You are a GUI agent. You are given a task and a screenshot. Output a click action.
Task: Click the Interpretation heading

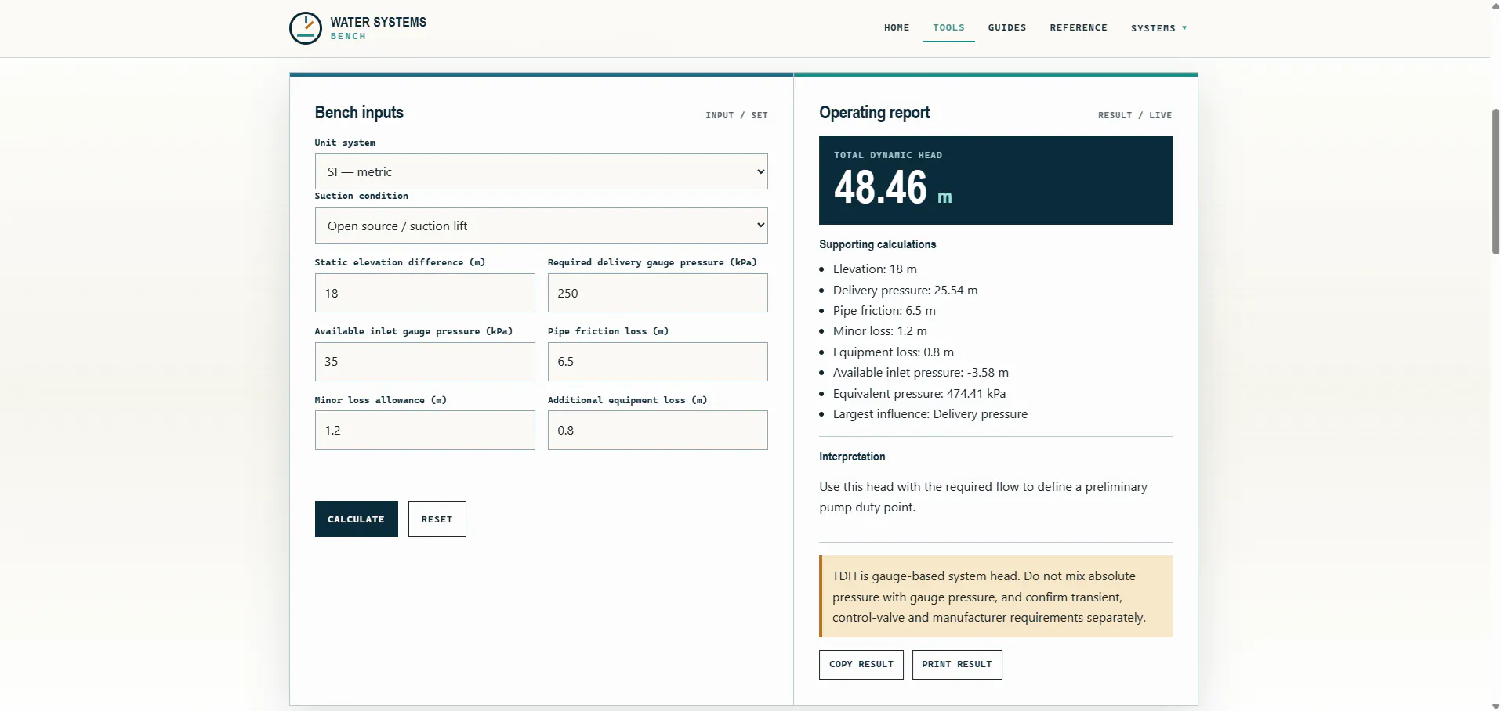coord(852,457)
